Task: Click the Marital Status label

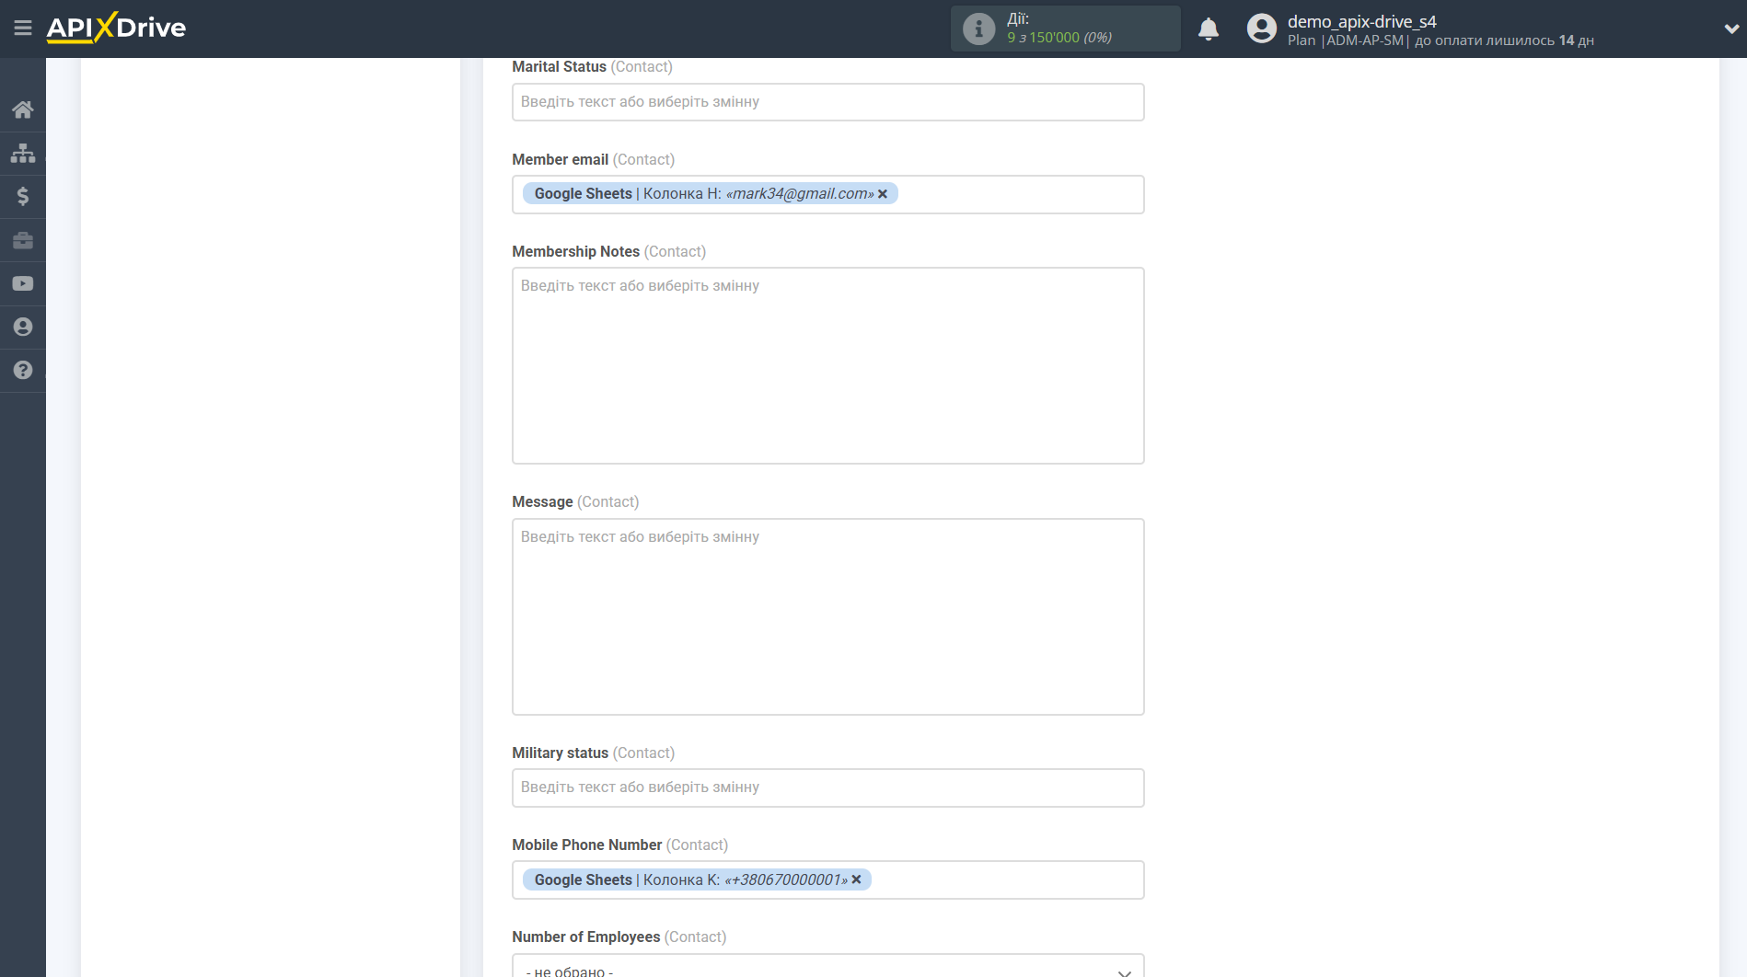Action: coord(592,66)
